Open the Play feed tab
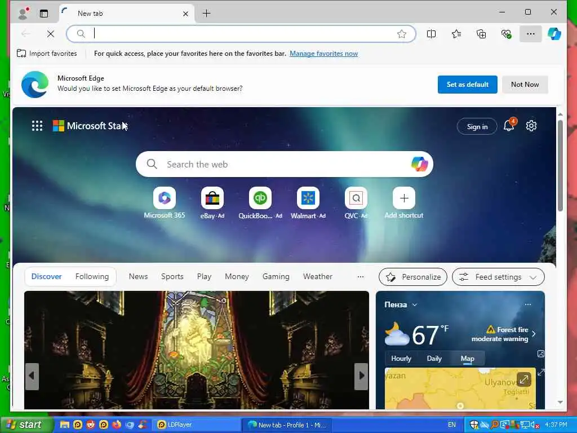Viewport: 577px width, 433px height. point(204,276)
